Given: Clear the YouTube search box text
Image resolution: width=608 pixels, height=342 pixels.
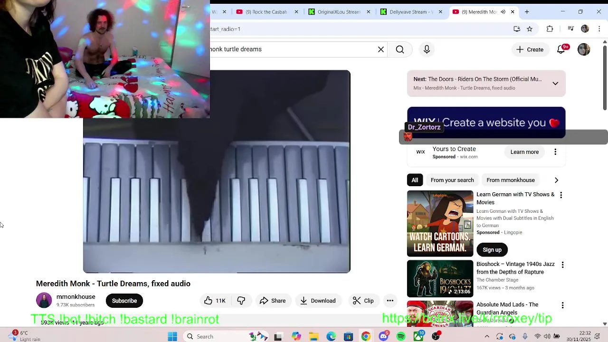Looking at the screenshot, I should pos(380,49).
